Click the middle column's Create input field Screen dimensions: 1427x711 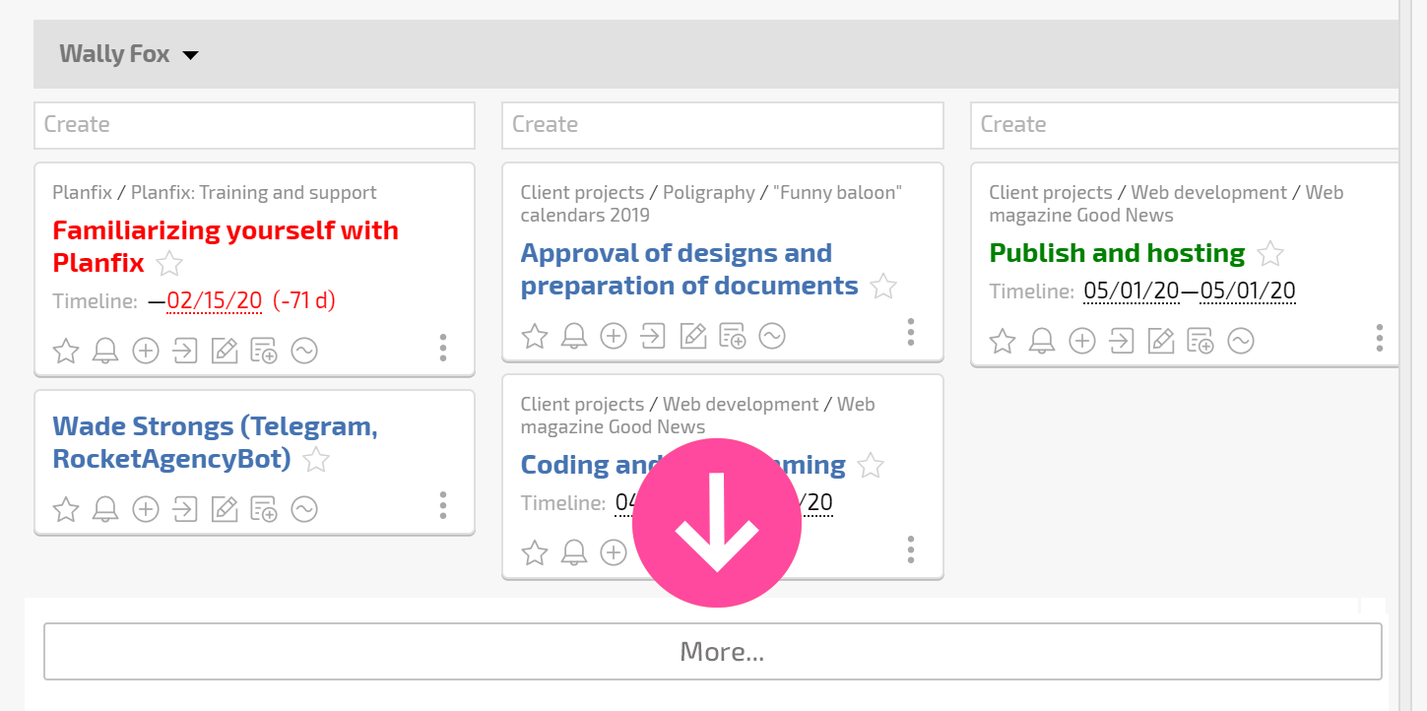[723, 125]
